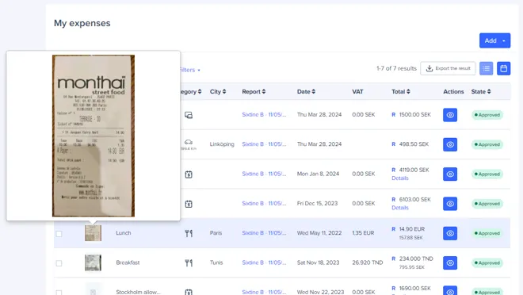The width and height of the screenshot is (523, 295).
Task: Open report link for Fri Dec 15, 2023
Action: pos(264,203)
